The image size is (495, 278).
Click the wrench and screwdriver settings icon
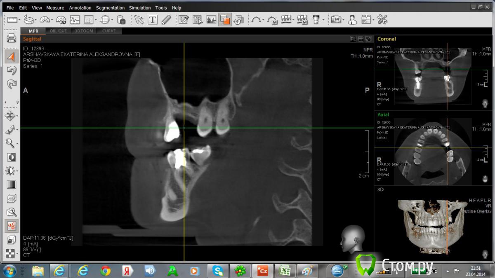pyautogui.click(x=382, y=19)
